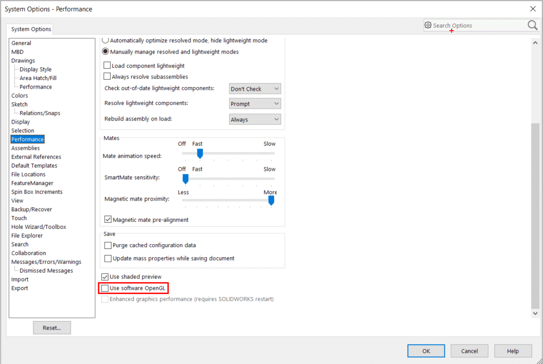543x364 pixels.
Task: Check Always resolve subassemblies
Action: click(107, 76)
